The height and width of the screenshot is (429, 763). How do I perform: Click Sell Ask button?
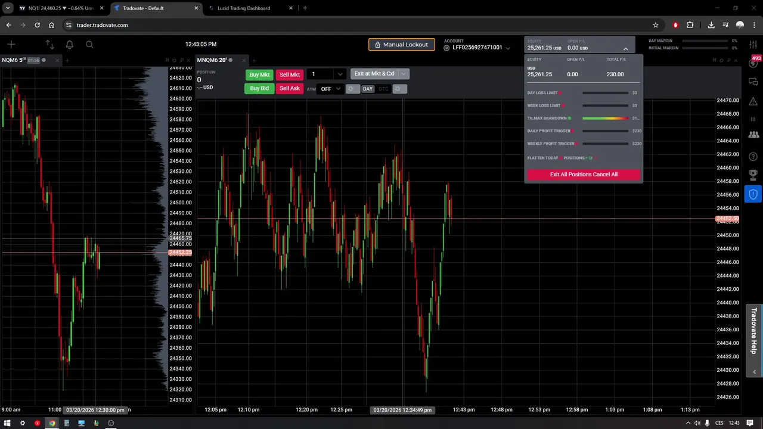pos(290,88)
